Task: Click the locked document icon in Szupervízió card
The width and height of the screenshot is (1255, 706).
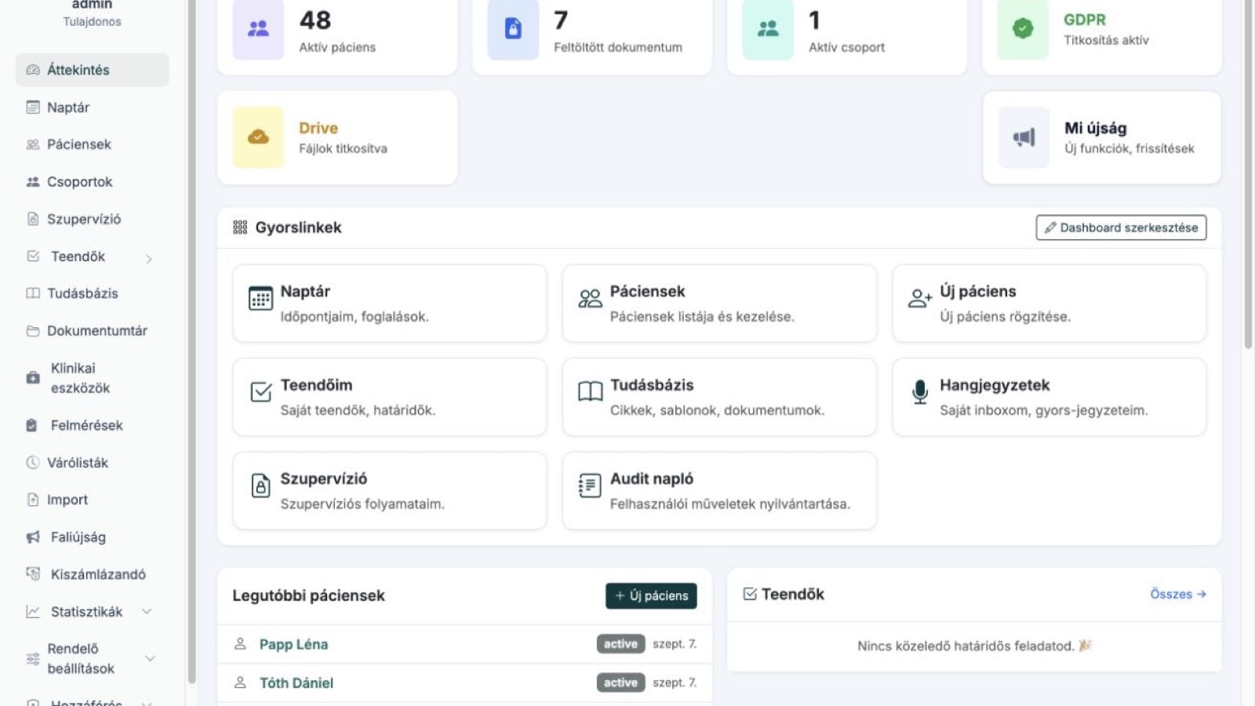Action: click(260, 486)
